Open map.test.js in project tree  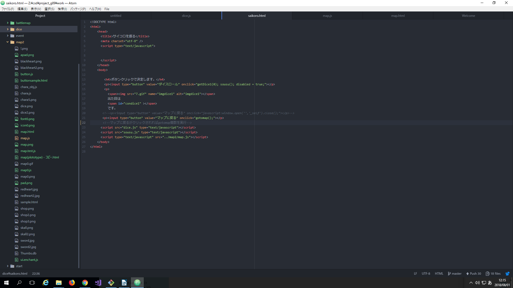pos(28,151)
